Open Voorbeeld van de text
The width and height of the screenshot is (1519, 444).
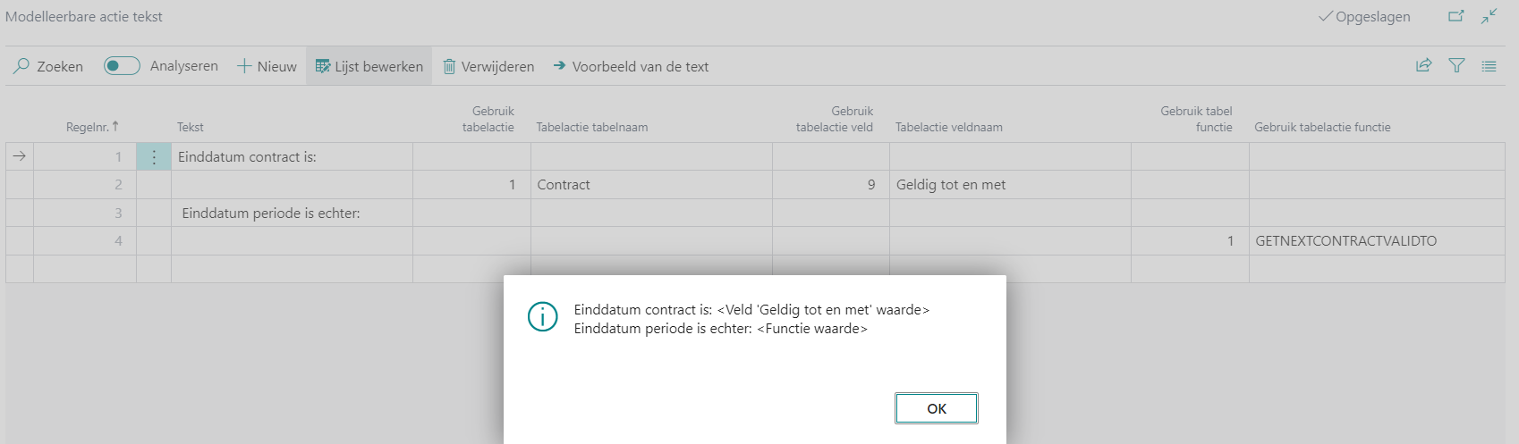pos(631,66)
